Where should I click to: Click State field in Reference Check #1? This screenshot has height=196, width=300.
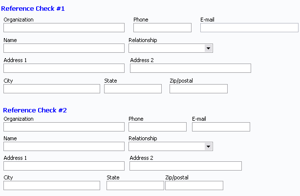tap(133, 88)
